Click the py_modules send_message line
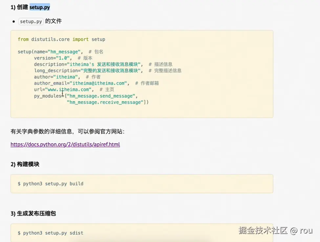This screenshot has height=242, width=320. [86, 96]
